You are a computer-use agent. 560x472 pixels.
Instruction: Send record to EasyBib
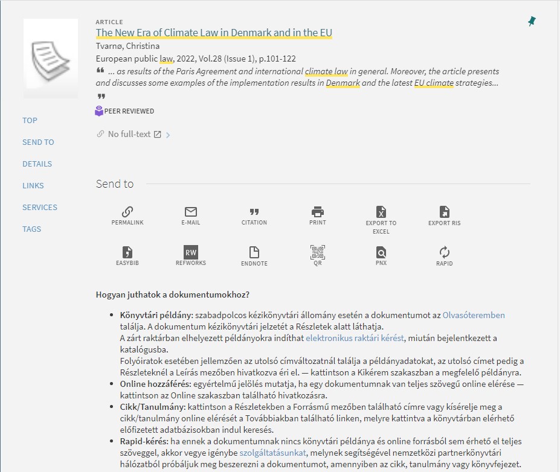click(x=127, y=253)
